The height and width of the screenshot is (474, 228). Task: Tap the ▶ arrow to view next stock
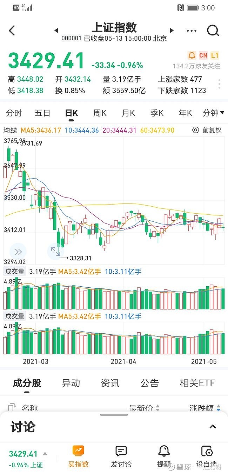(x=172, y=31)
